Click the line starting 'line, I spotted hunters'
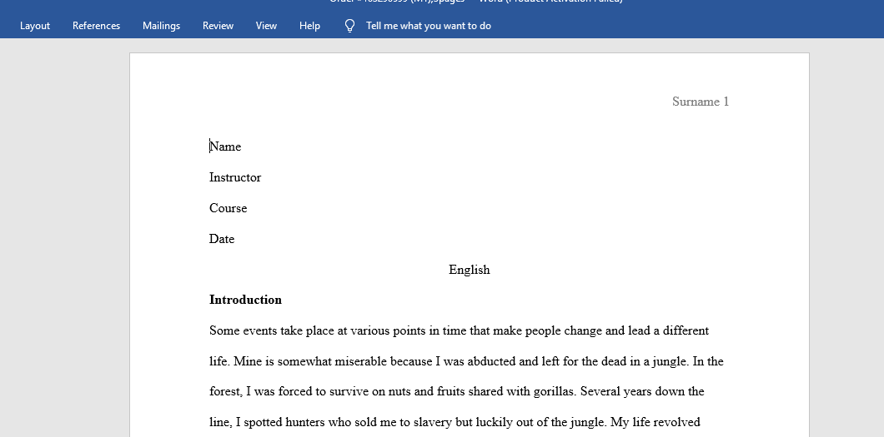884x437 pixels. click(x=455, y=422)
